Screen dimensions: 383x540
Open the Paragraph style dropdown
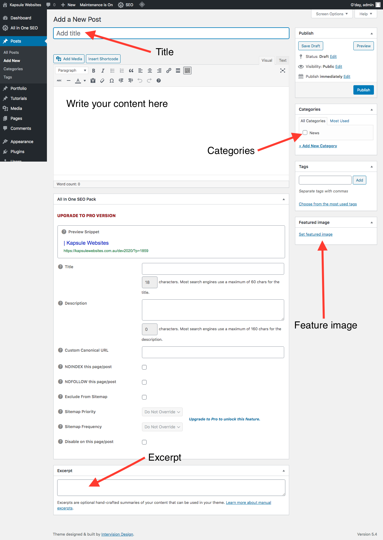click(71, 70)
